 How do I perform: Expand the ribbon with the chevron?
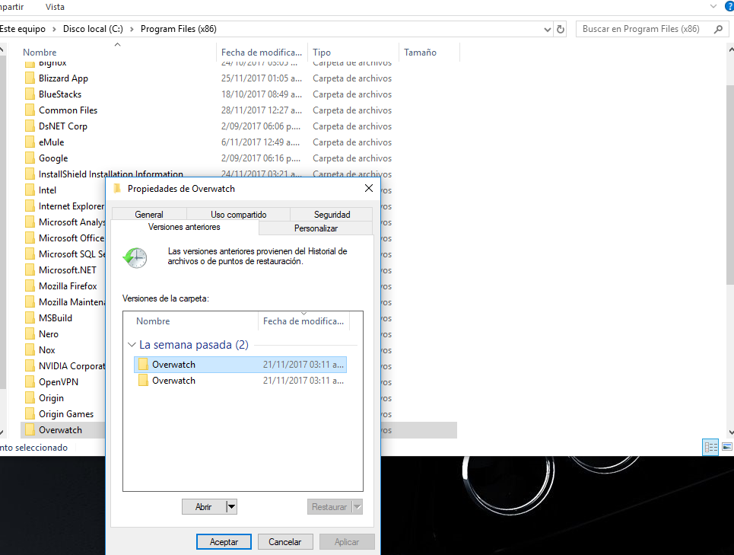713,6
